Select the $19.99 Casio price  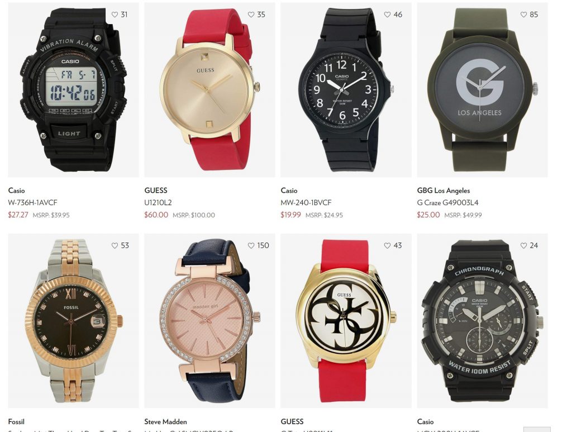[x=290, y=215]
